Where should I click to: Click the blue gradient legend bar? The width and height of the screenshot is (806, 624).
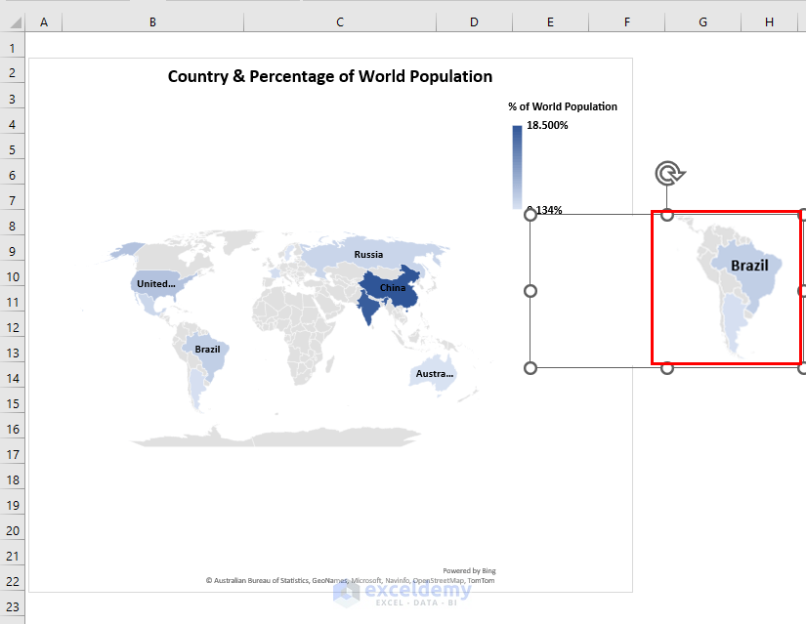pos(517,167)
